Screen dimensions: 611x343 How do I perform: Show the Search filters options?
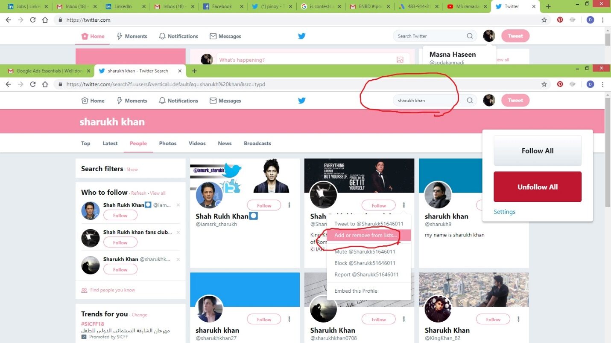[x=132, y=170]
